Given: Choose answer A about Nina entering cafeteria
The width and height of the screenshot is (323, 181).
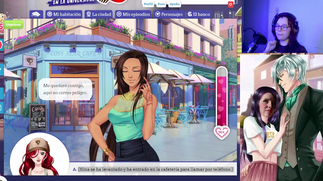Looking at the screenshot, I should (153, 169).
